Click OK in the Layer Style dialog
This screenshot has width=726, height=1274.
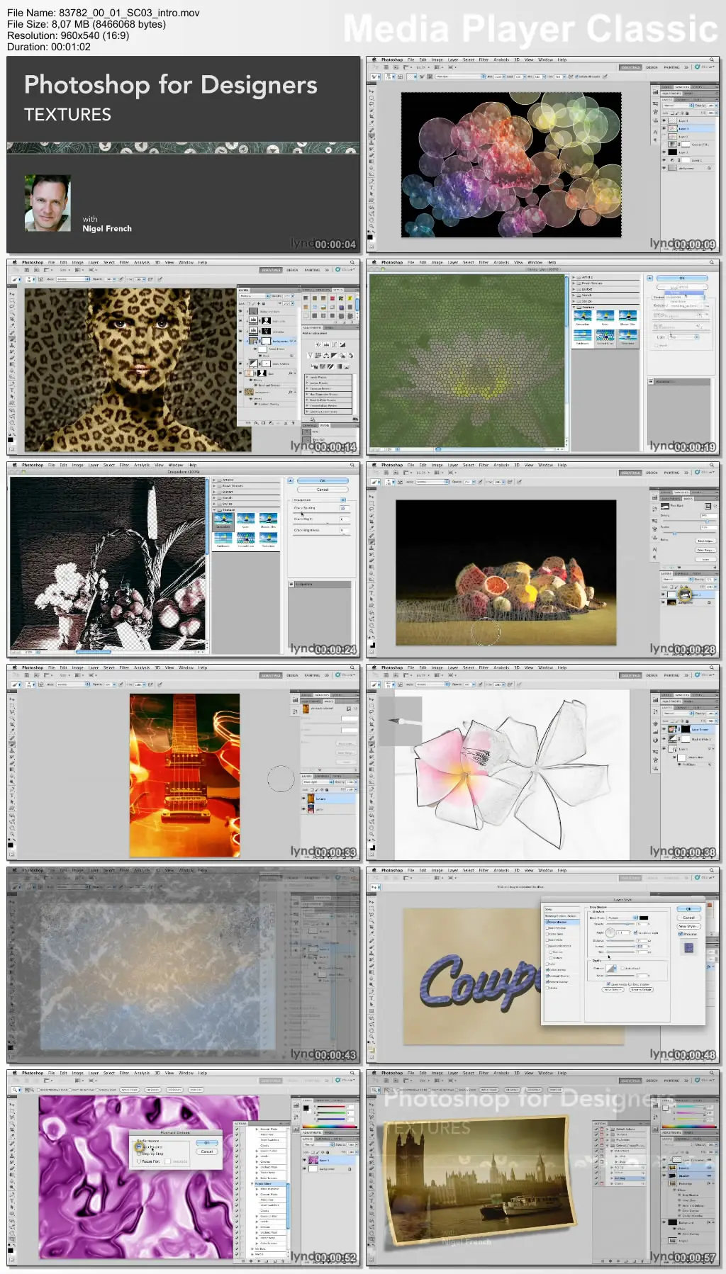pyautogui.click(x=688, y=909)
